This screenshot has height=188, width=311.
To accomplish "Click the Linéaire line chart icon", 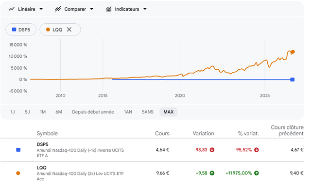I will pyautogui.click(x=12, y=9).
